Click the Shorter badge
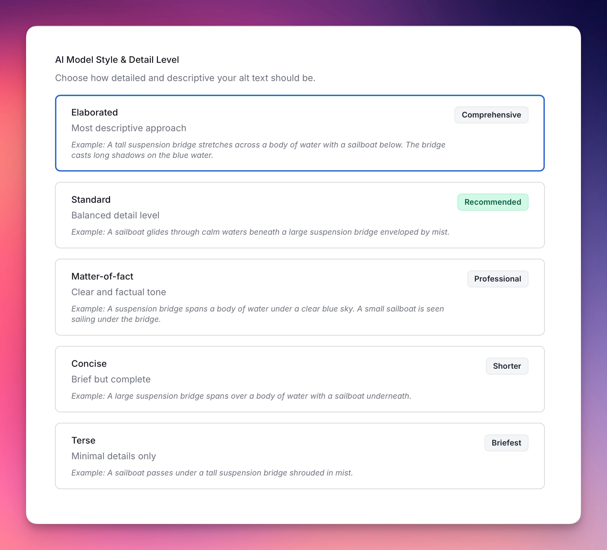 (x=507, y=366)
